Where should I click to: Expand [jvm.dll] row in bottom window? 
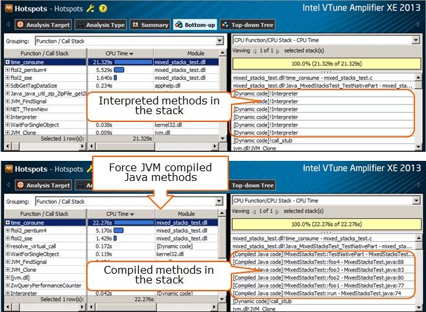click(x=8, y=278)
